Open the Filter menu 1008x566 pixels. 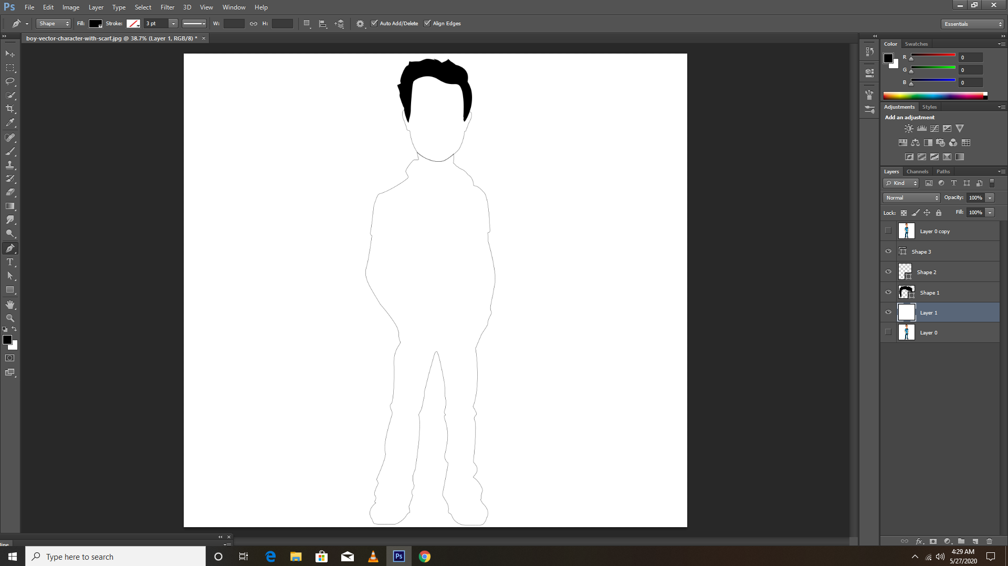(167, 7)
